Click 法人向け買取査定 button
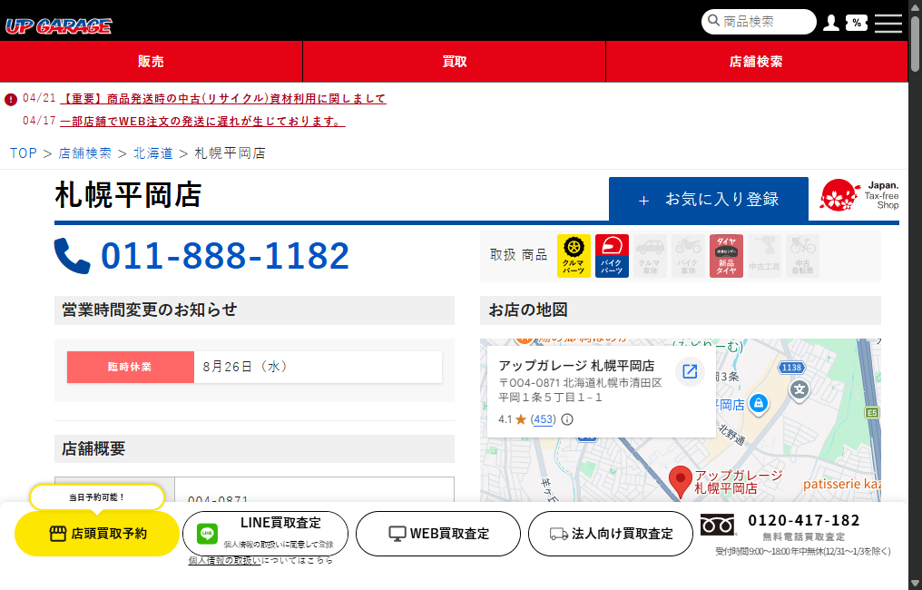922x590 pixels. click(611, 534)
